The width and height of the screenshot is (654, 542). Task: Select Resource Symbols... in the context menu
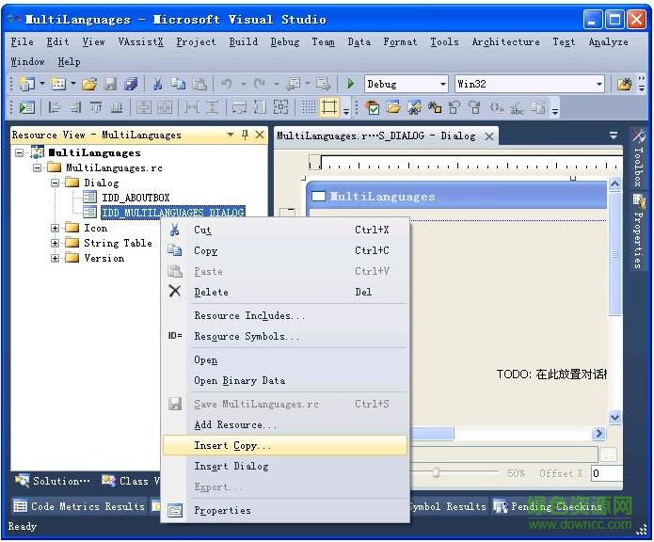(x=247, y=336)
